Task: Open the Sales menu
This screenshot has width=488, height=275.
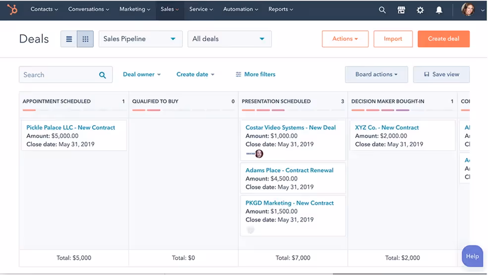Action: [x=169, y=9]
